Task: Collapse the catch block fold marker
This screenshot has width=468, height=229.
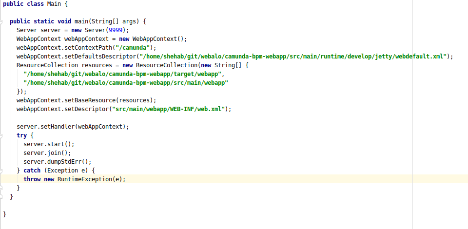Action: click(1, 171)
